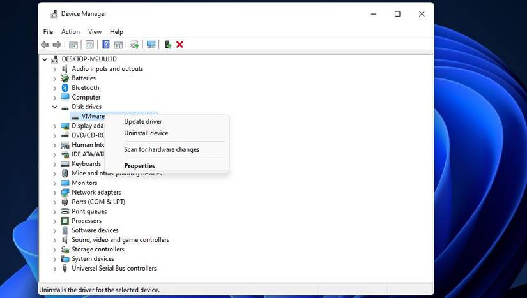527x298 pixels.
Task: Click the Enable device green-arrow toolbar icon
Action: (x=167, y=45)
